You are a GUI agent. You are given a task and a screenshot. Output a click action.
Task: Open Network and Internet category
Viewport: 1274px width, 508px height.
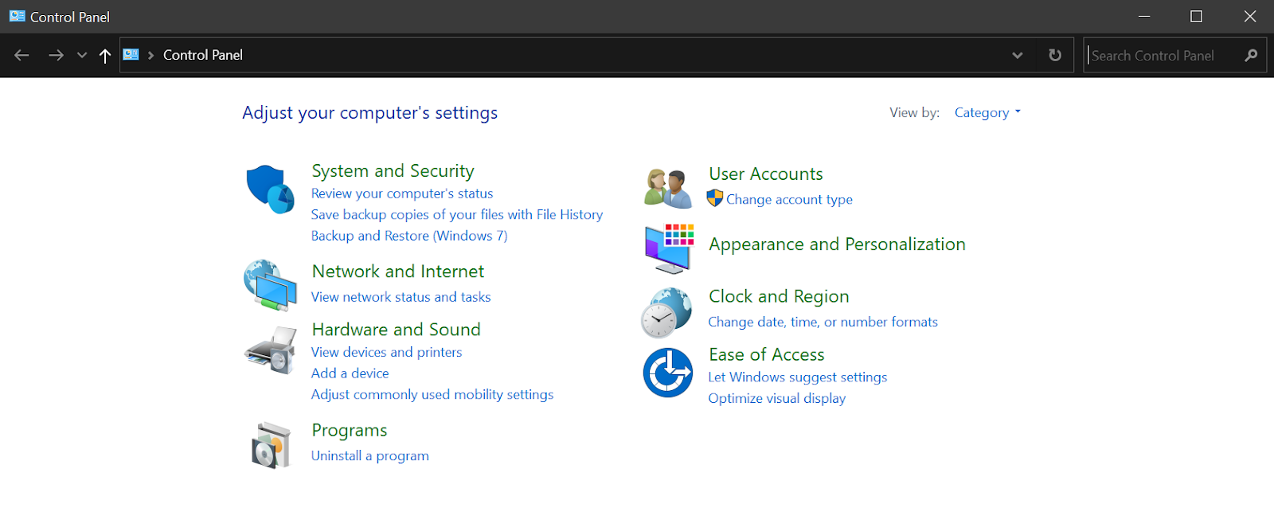[398, 271]
